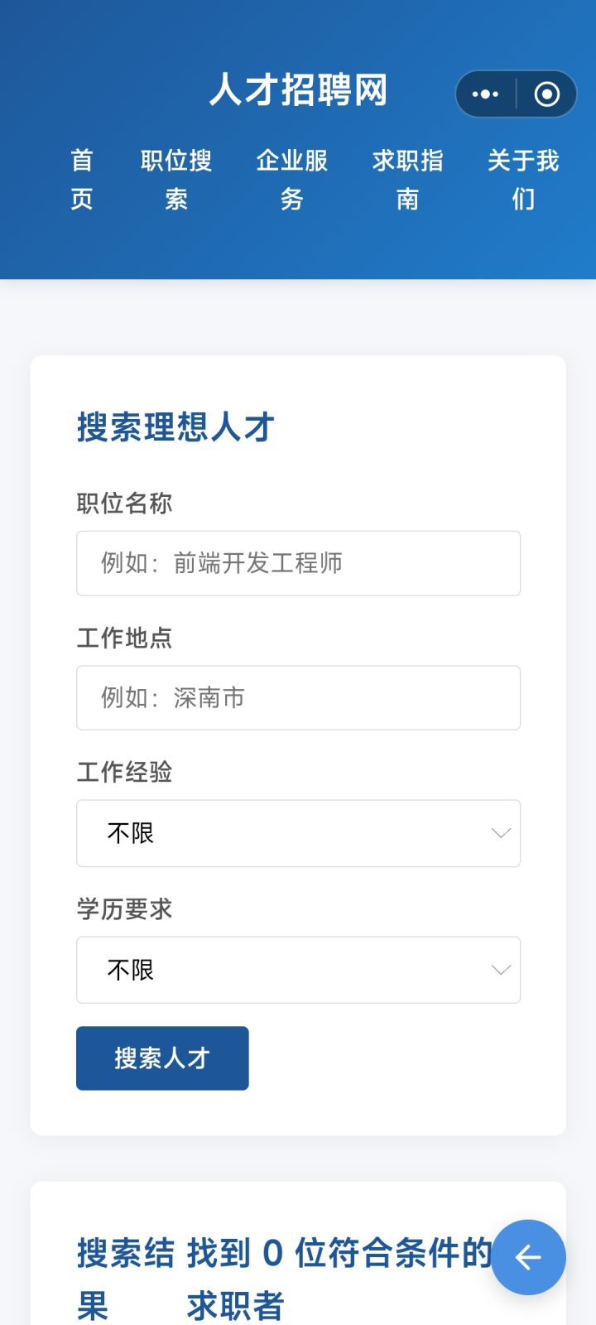Click the 搜索结果 heading
This screenshot has width=596, height=1325.
(x=125, y=1279)
